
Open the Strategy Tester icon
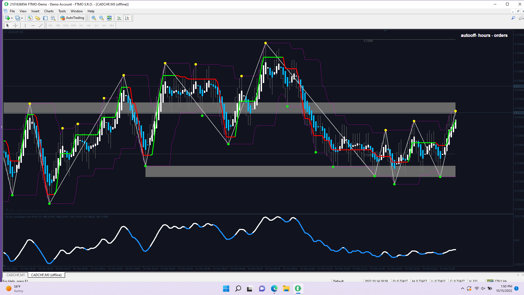(53, 18)
